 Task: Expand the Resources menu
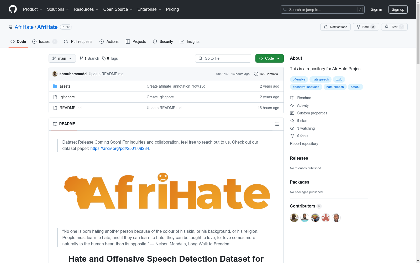pos(86,9)
